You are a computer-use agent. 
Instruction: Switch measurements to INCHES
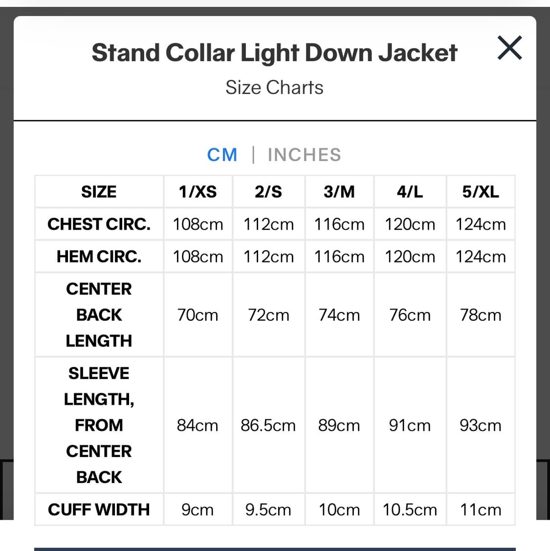[x=304, y=155]
